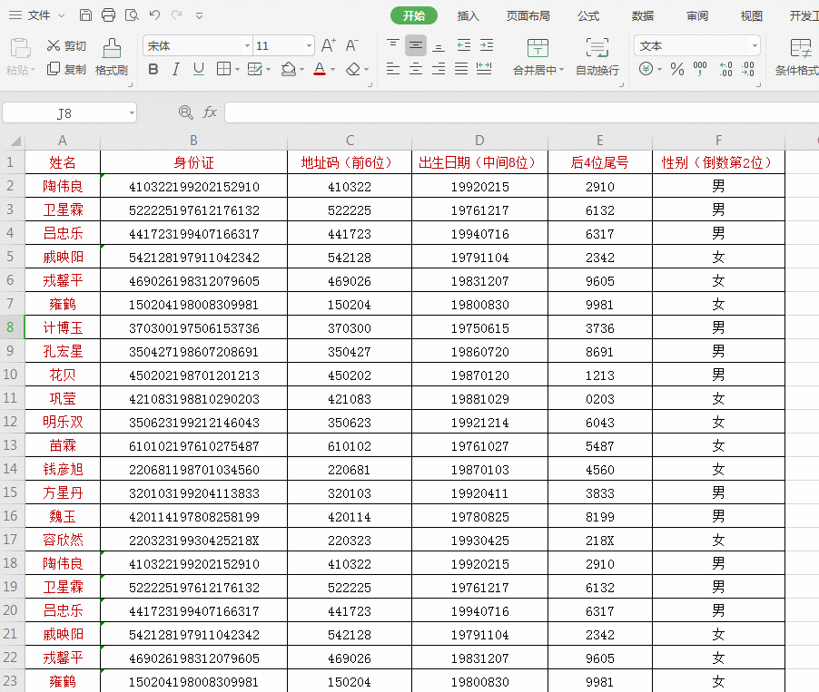Open the font size 11 dropdown
The image size is (819, 692).
coord(309,46)
